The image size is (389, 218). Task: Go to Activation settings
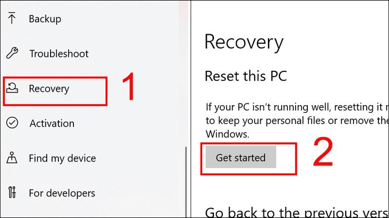(52, 123)
